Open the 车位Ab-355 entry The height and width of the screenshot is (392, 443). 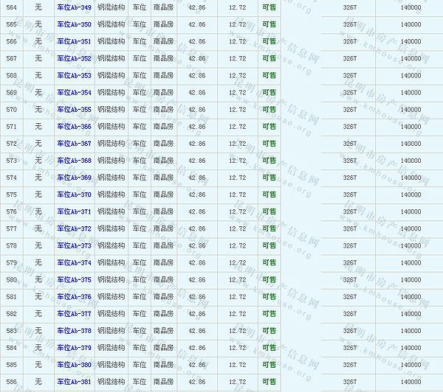(x=74, y=110)
